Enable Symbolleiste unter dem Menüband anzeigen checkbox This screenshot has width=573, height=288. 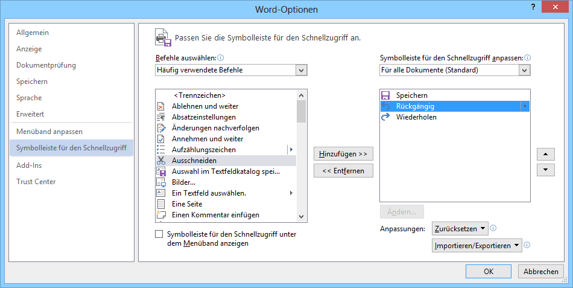(159, 234)
